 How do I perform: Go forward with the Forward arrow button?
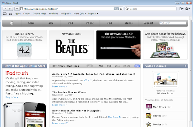click(x=10, y=9)
